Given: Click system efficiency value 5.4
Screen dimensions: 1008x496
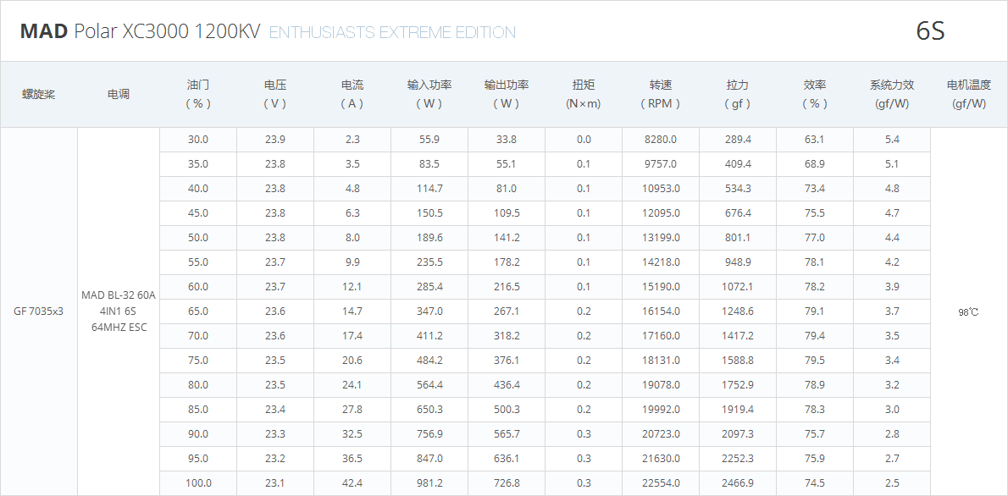Looking at the screenshot, I should coord(892,140).
